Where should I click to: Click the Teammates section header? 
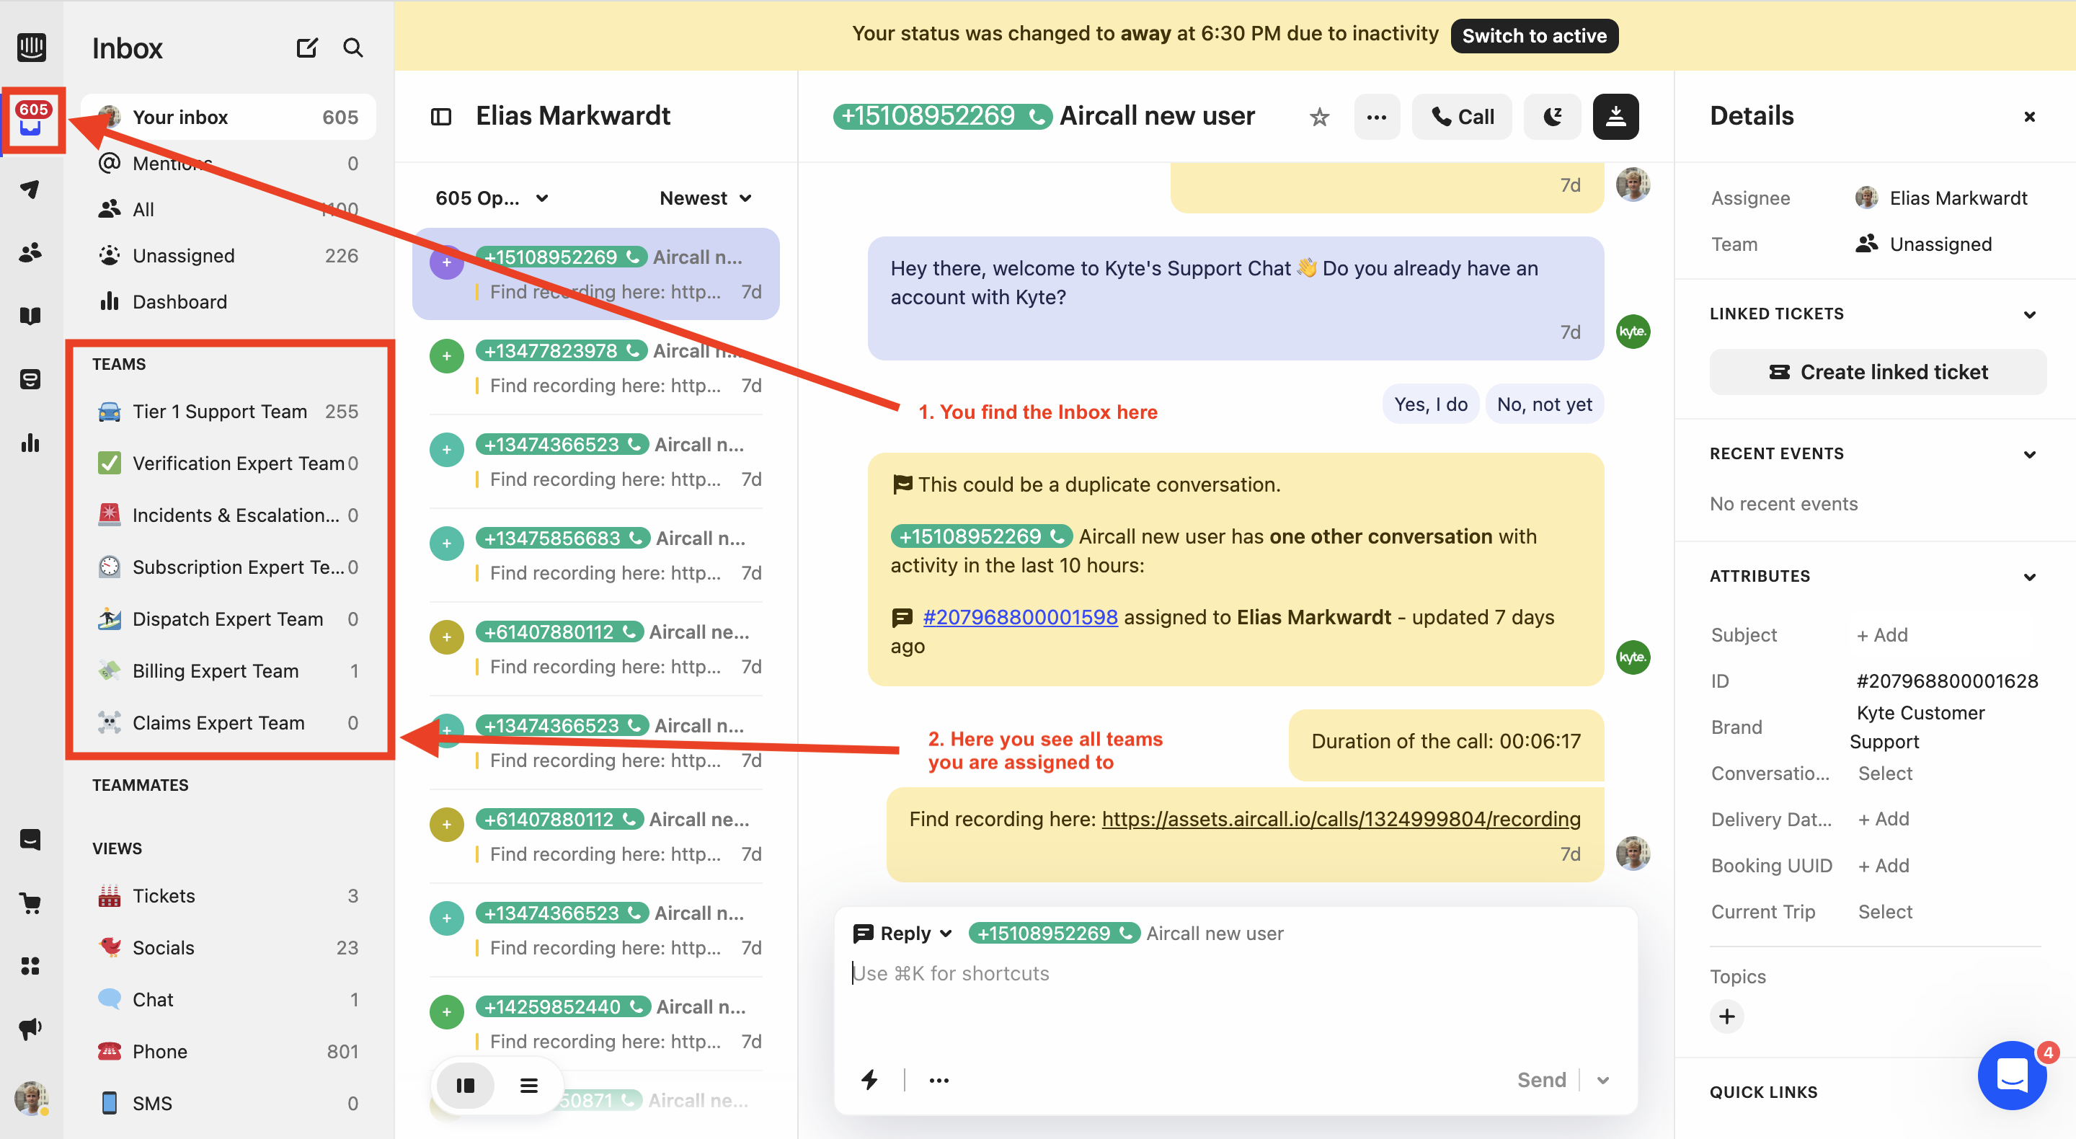(141, 784)
